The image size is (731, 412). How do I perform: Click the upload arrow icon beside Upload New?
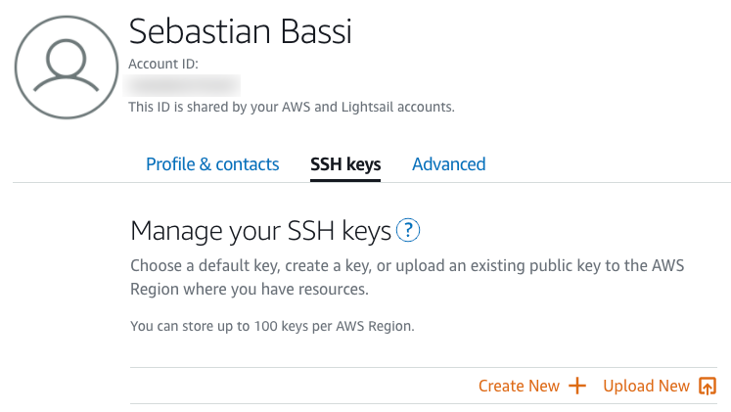(708, 386)
